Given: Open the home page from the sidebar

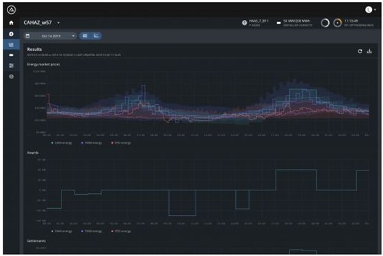Looking at the screenshot, I should [11, 23].
